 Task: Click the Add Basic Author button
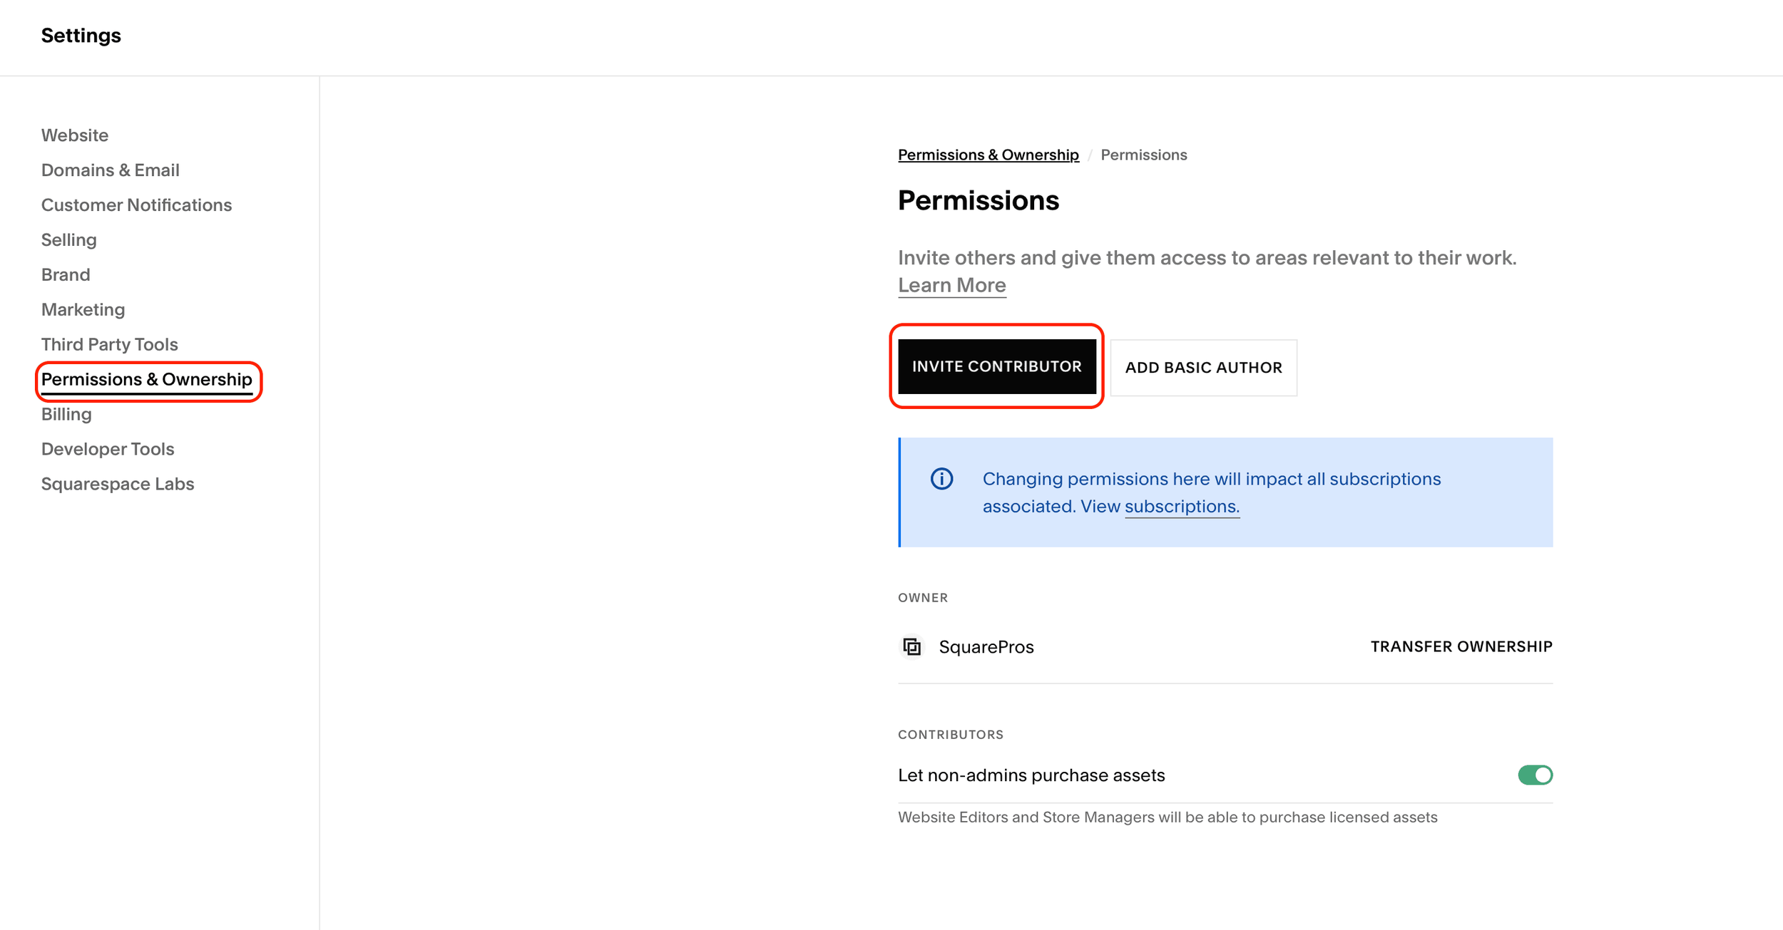[1203, 368]
